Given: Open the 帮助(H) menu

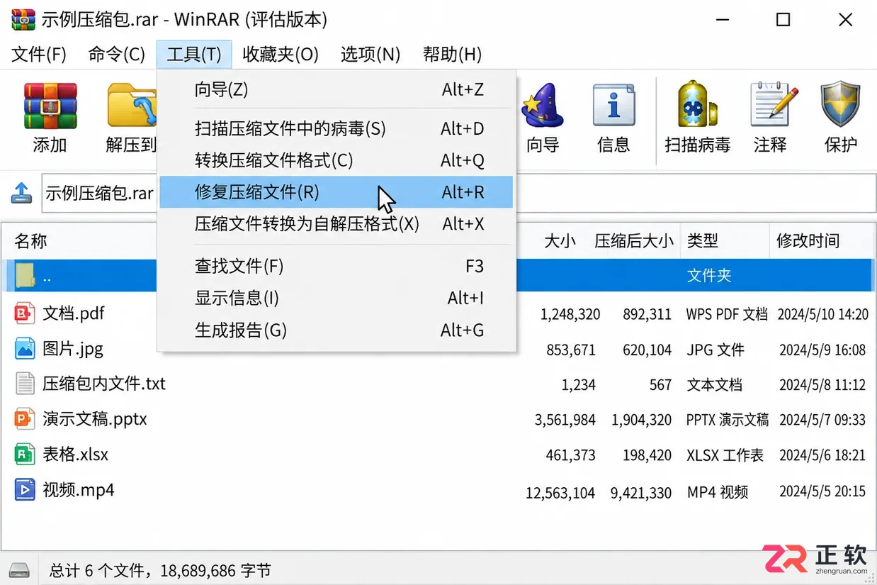Looking at the screenshot, I should click(x=452, y=55).
